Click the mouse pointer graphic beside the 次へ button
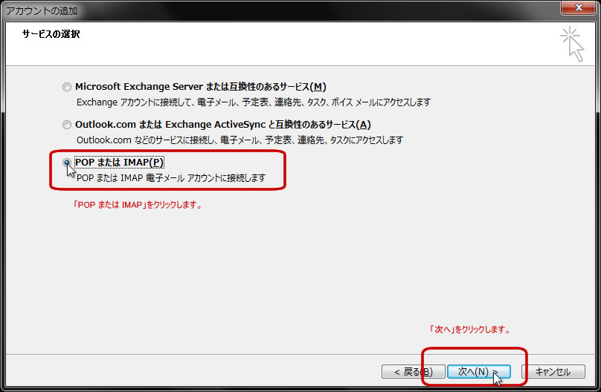 pos(498,378)
